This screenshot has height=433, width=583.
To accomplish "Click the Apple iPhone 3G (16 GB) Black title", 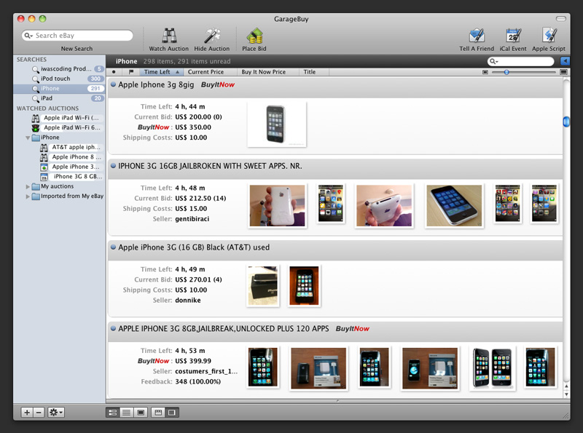I will click(x=194, y=247).
